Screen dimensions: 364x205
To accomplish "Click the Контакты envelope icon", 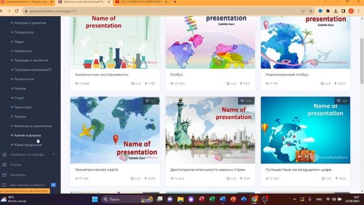I will pyautogui.click(x=5, y=175).
